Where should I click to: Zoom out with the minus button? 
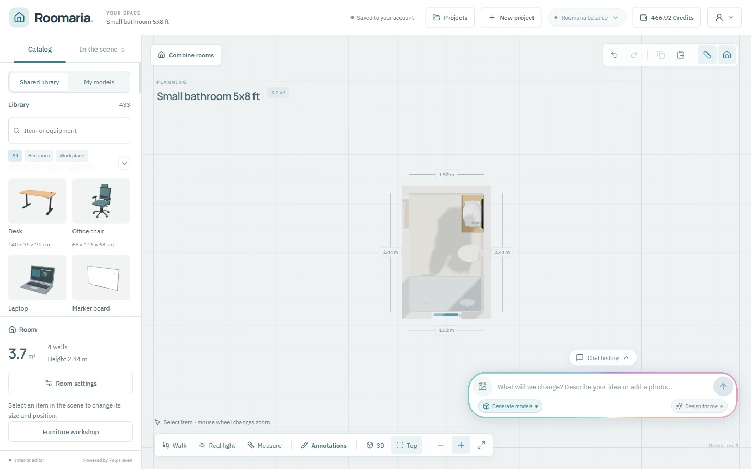coord(441,445)
